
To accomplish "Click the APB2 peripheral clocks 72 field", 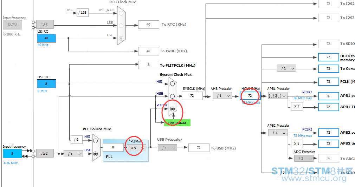I will point(329,133).
